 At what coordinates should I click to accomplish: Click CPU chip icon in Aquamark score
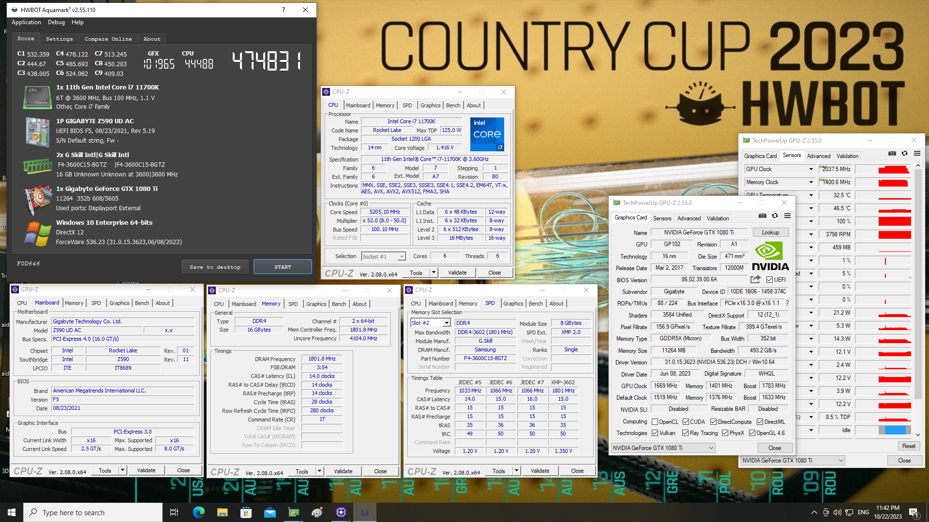pos(37,97)
